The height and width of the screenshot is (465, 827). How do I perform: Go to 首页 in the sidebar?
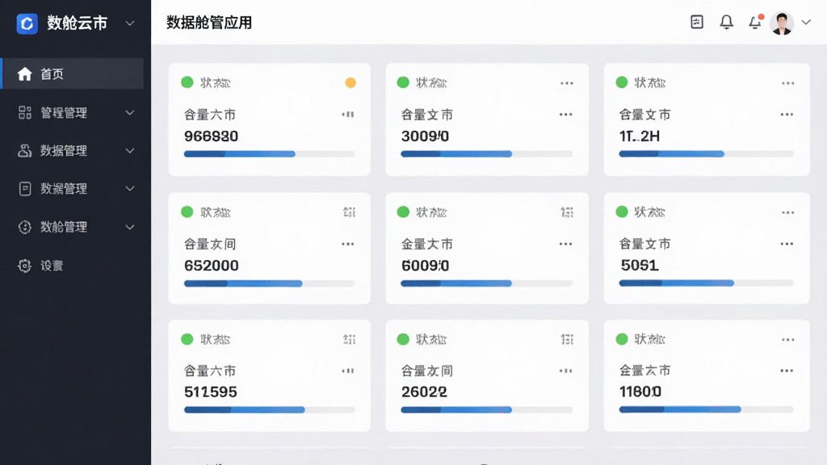tap(73, 73)
